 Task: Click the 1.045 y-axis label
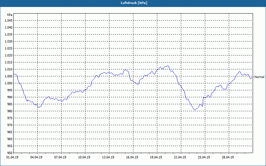pyautogui.click(x=9, y=21)
